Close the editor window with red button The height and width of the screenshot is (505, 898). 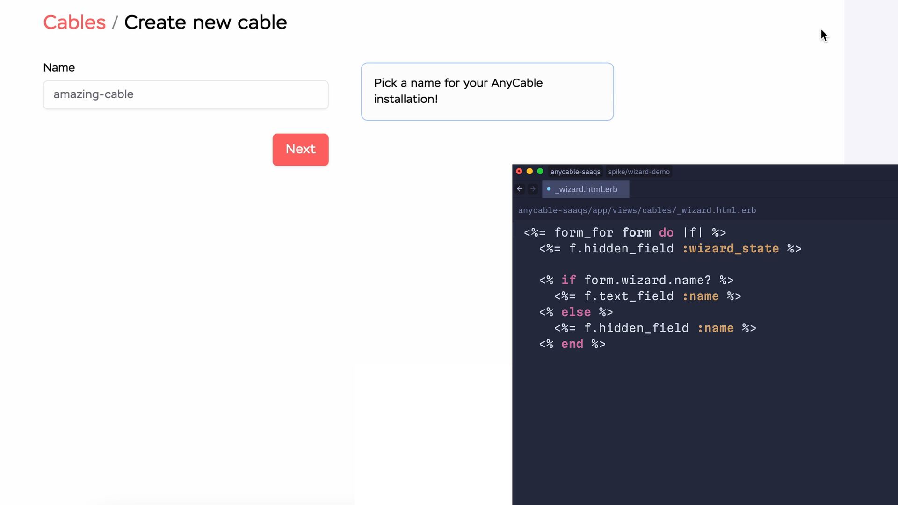point(519,172)
